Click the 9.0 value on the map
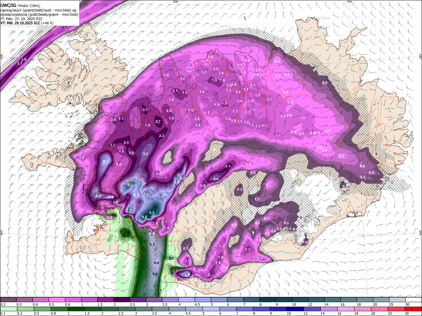This screenshot has width=422, height=316. 144,217
